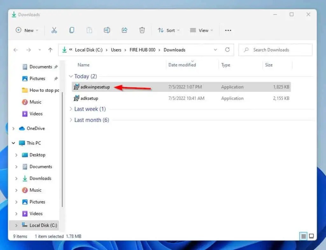Click the Back navigation button
The height and width of the screenshot is (250, 326).
tap(16, 50)
